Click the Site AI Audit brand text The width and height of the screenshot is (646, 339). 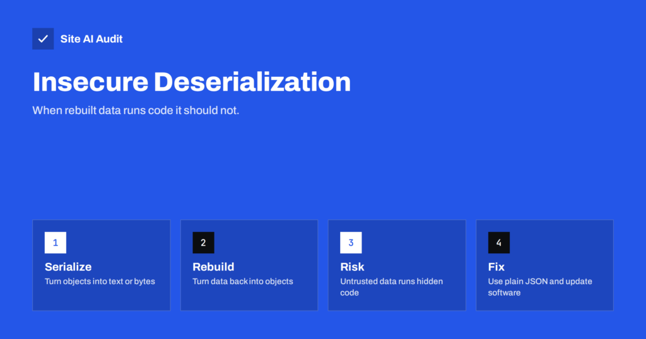(x=91, y=39)
